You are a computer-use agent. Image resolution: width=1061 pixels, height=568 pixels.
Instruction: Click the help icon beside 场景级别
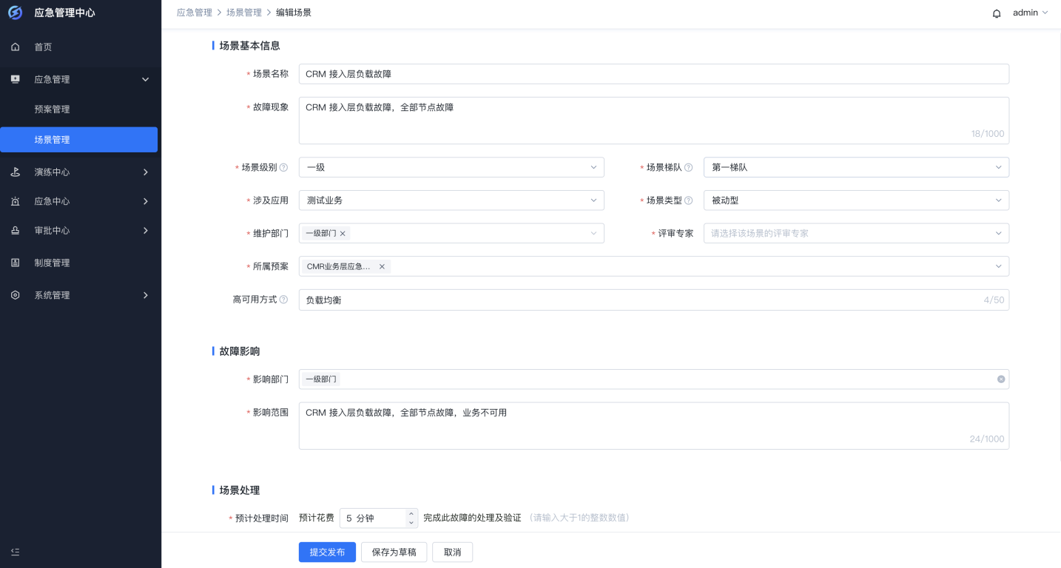(x=284, y=167)
